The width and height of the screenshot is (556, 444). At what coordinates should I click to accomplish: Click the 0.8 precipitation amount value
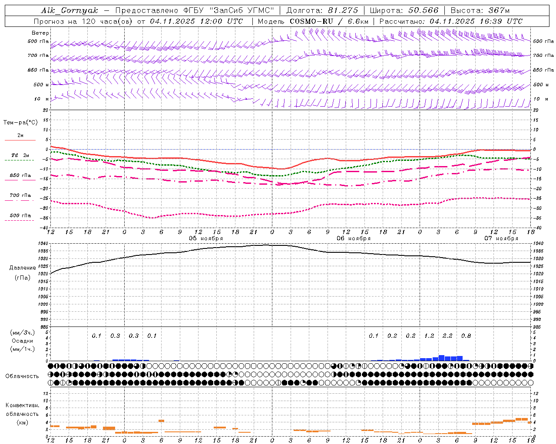[466, 336]
